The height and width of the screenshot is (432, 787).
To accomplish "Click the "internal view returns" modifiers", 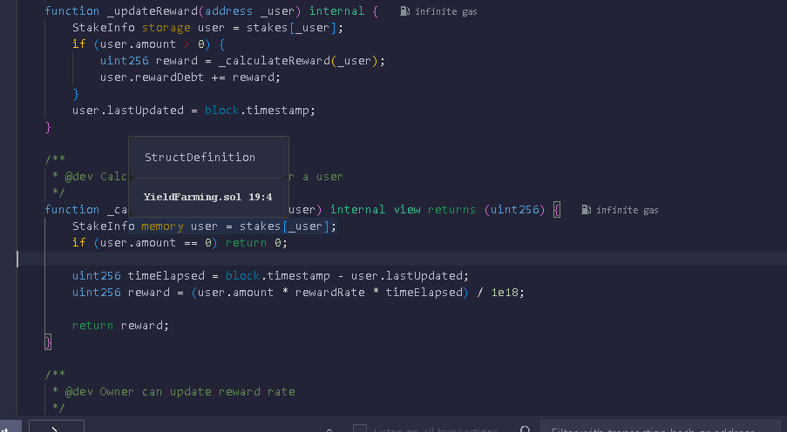I will coord(403,210).
